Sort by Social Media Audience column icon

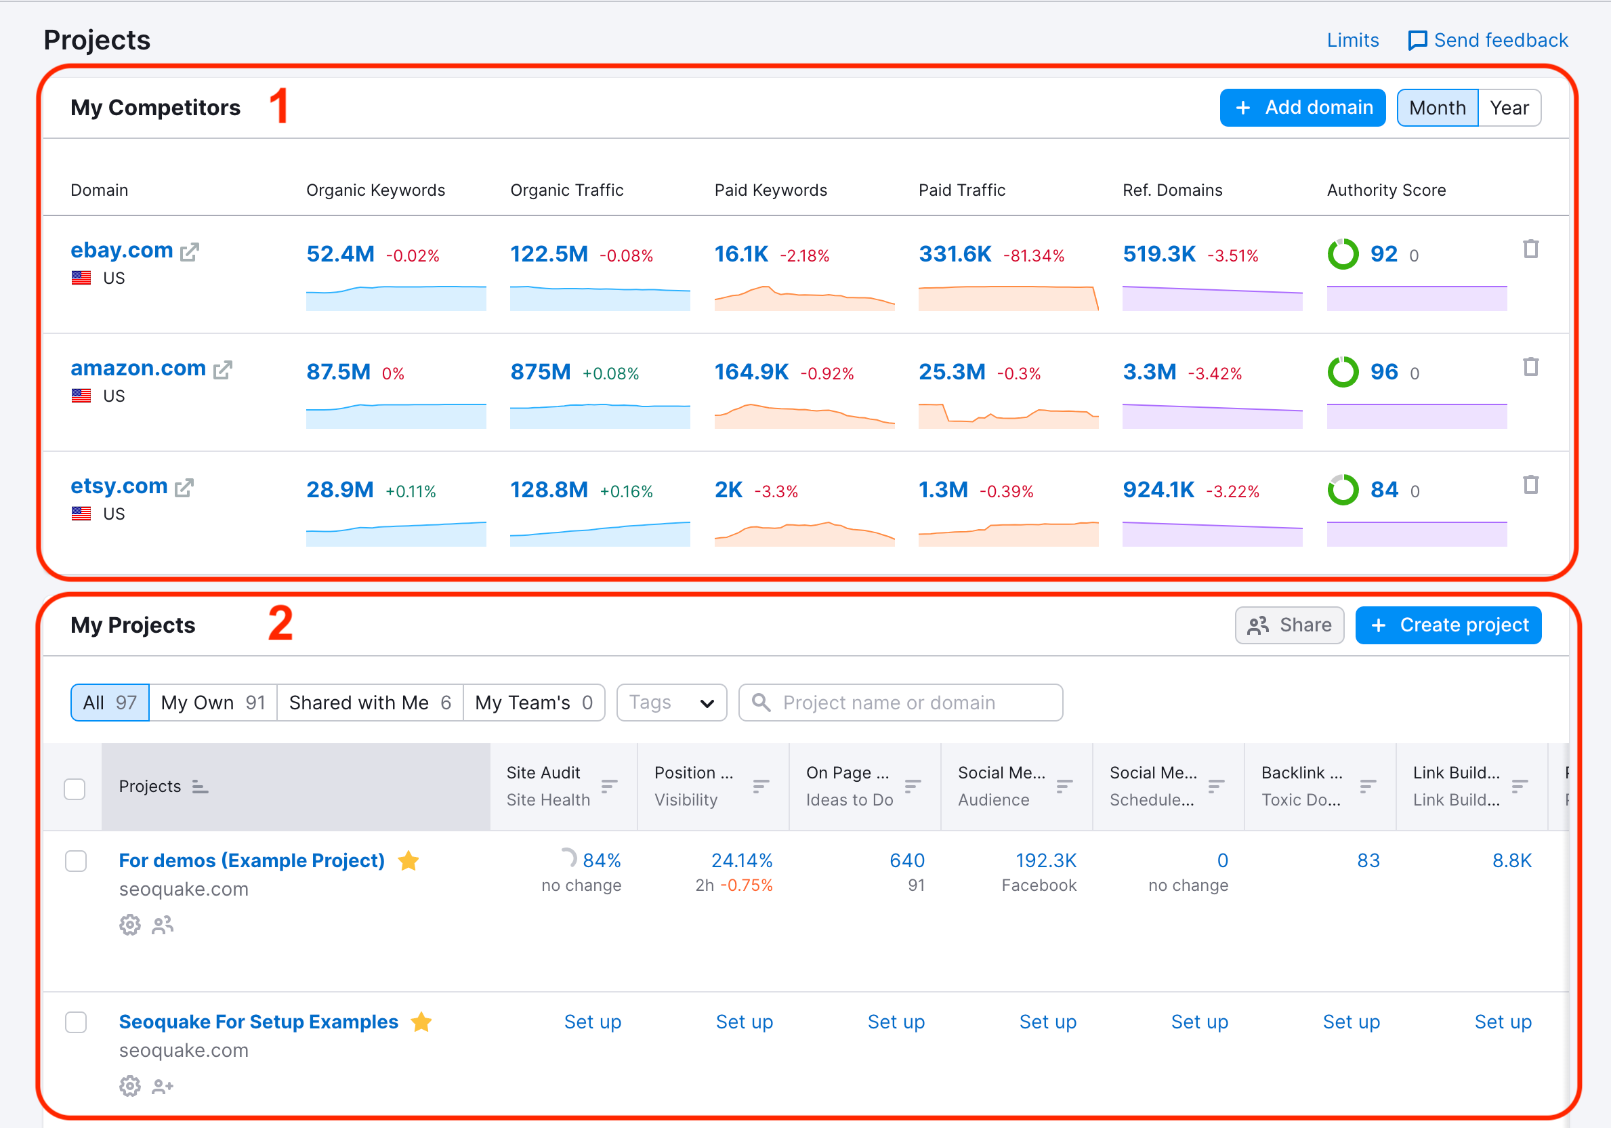[1064, 786]
